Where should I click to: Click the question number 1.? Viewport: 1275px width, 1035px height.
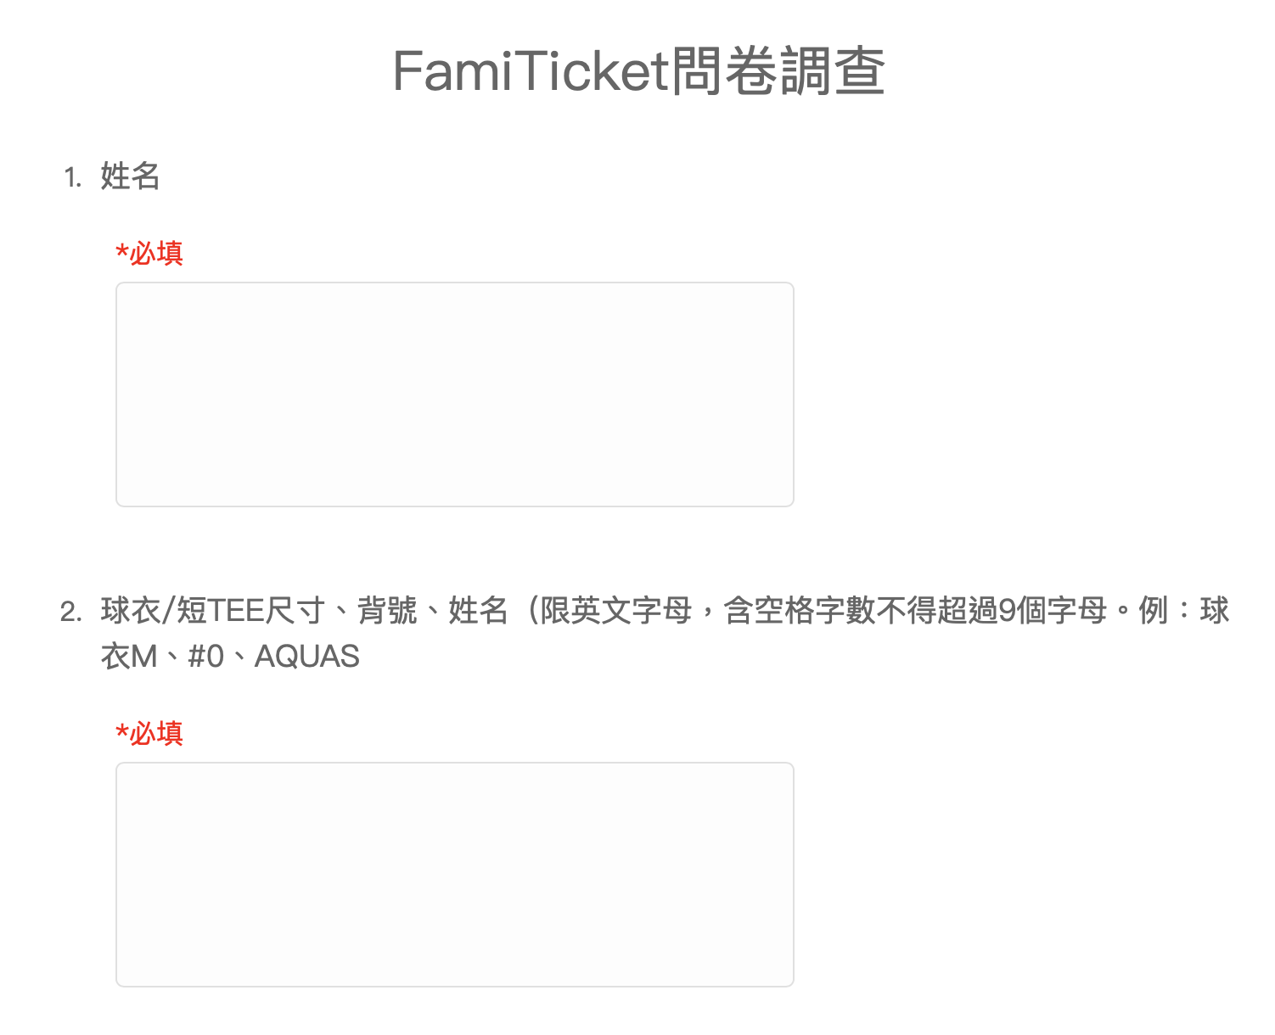[x=72, y=178]
